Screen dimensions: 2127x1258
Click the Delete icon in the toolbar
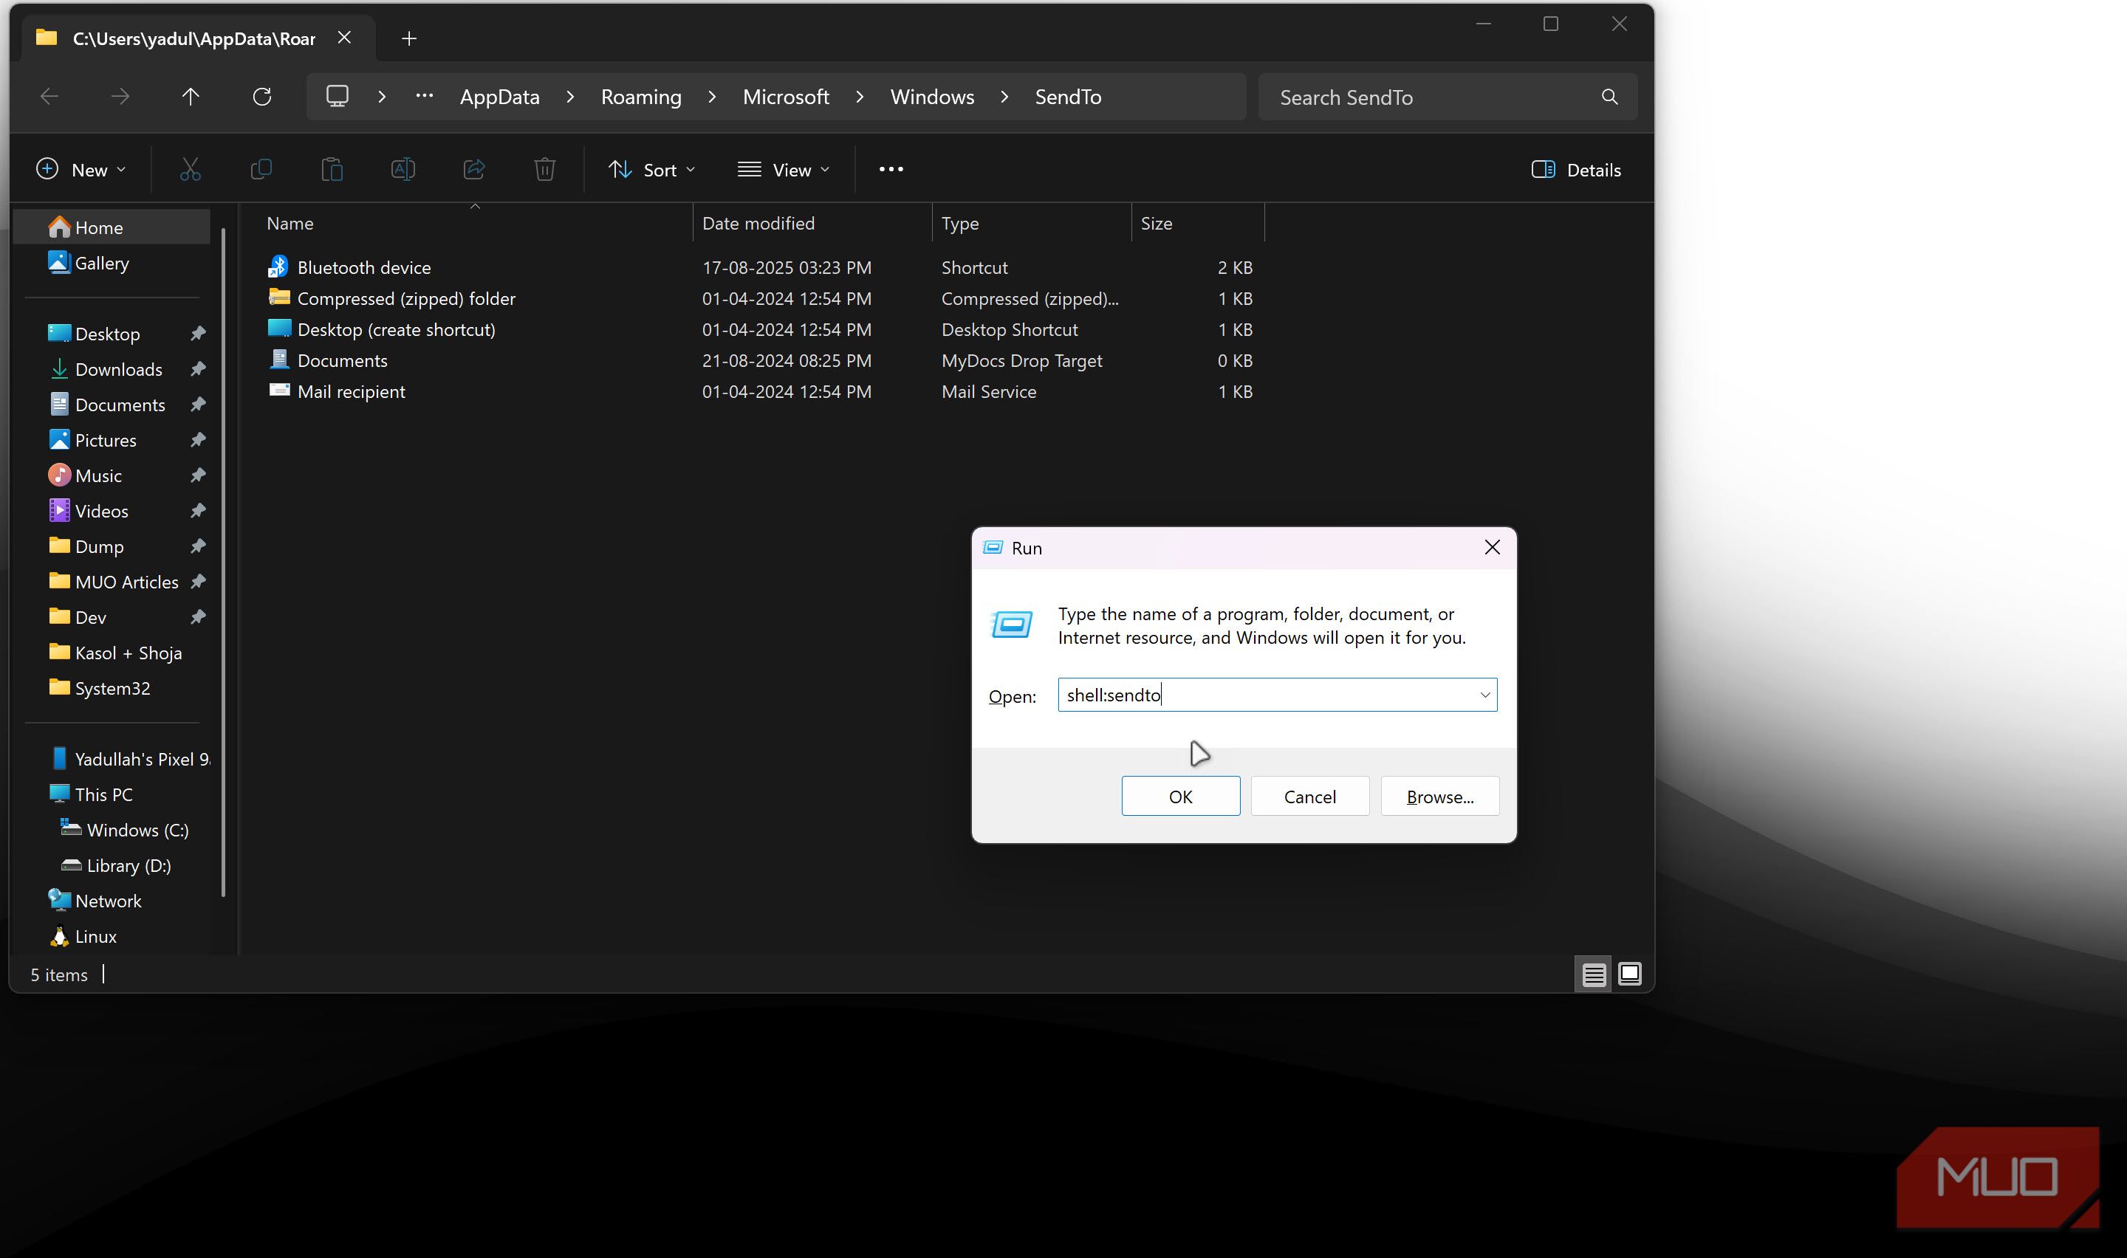point(544,169)
